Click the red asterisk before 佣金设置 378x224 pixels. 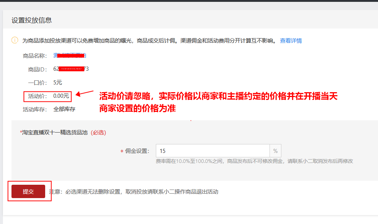pyautogui.click(x=122, y=151)
